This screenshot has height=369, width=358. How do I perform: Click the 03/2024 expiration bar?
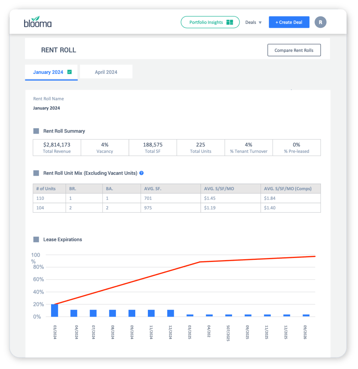(54, 310)
